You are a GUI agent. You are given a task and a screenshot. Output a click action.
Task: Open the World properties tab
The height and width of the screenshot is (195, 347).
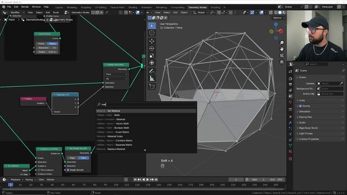pyautogui.click(x=291, y=102)
